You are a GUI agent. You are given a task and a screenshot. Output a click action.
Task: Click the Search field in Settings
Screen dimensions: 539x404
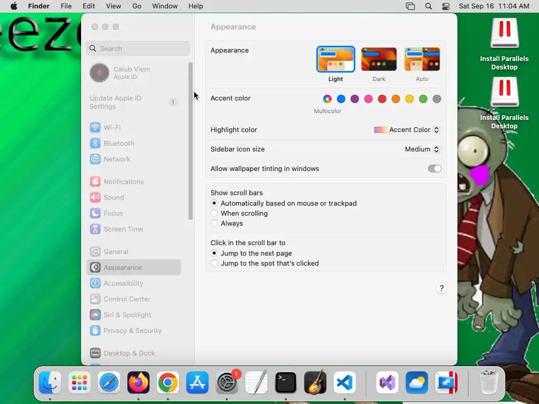click(x=137, y=48)
